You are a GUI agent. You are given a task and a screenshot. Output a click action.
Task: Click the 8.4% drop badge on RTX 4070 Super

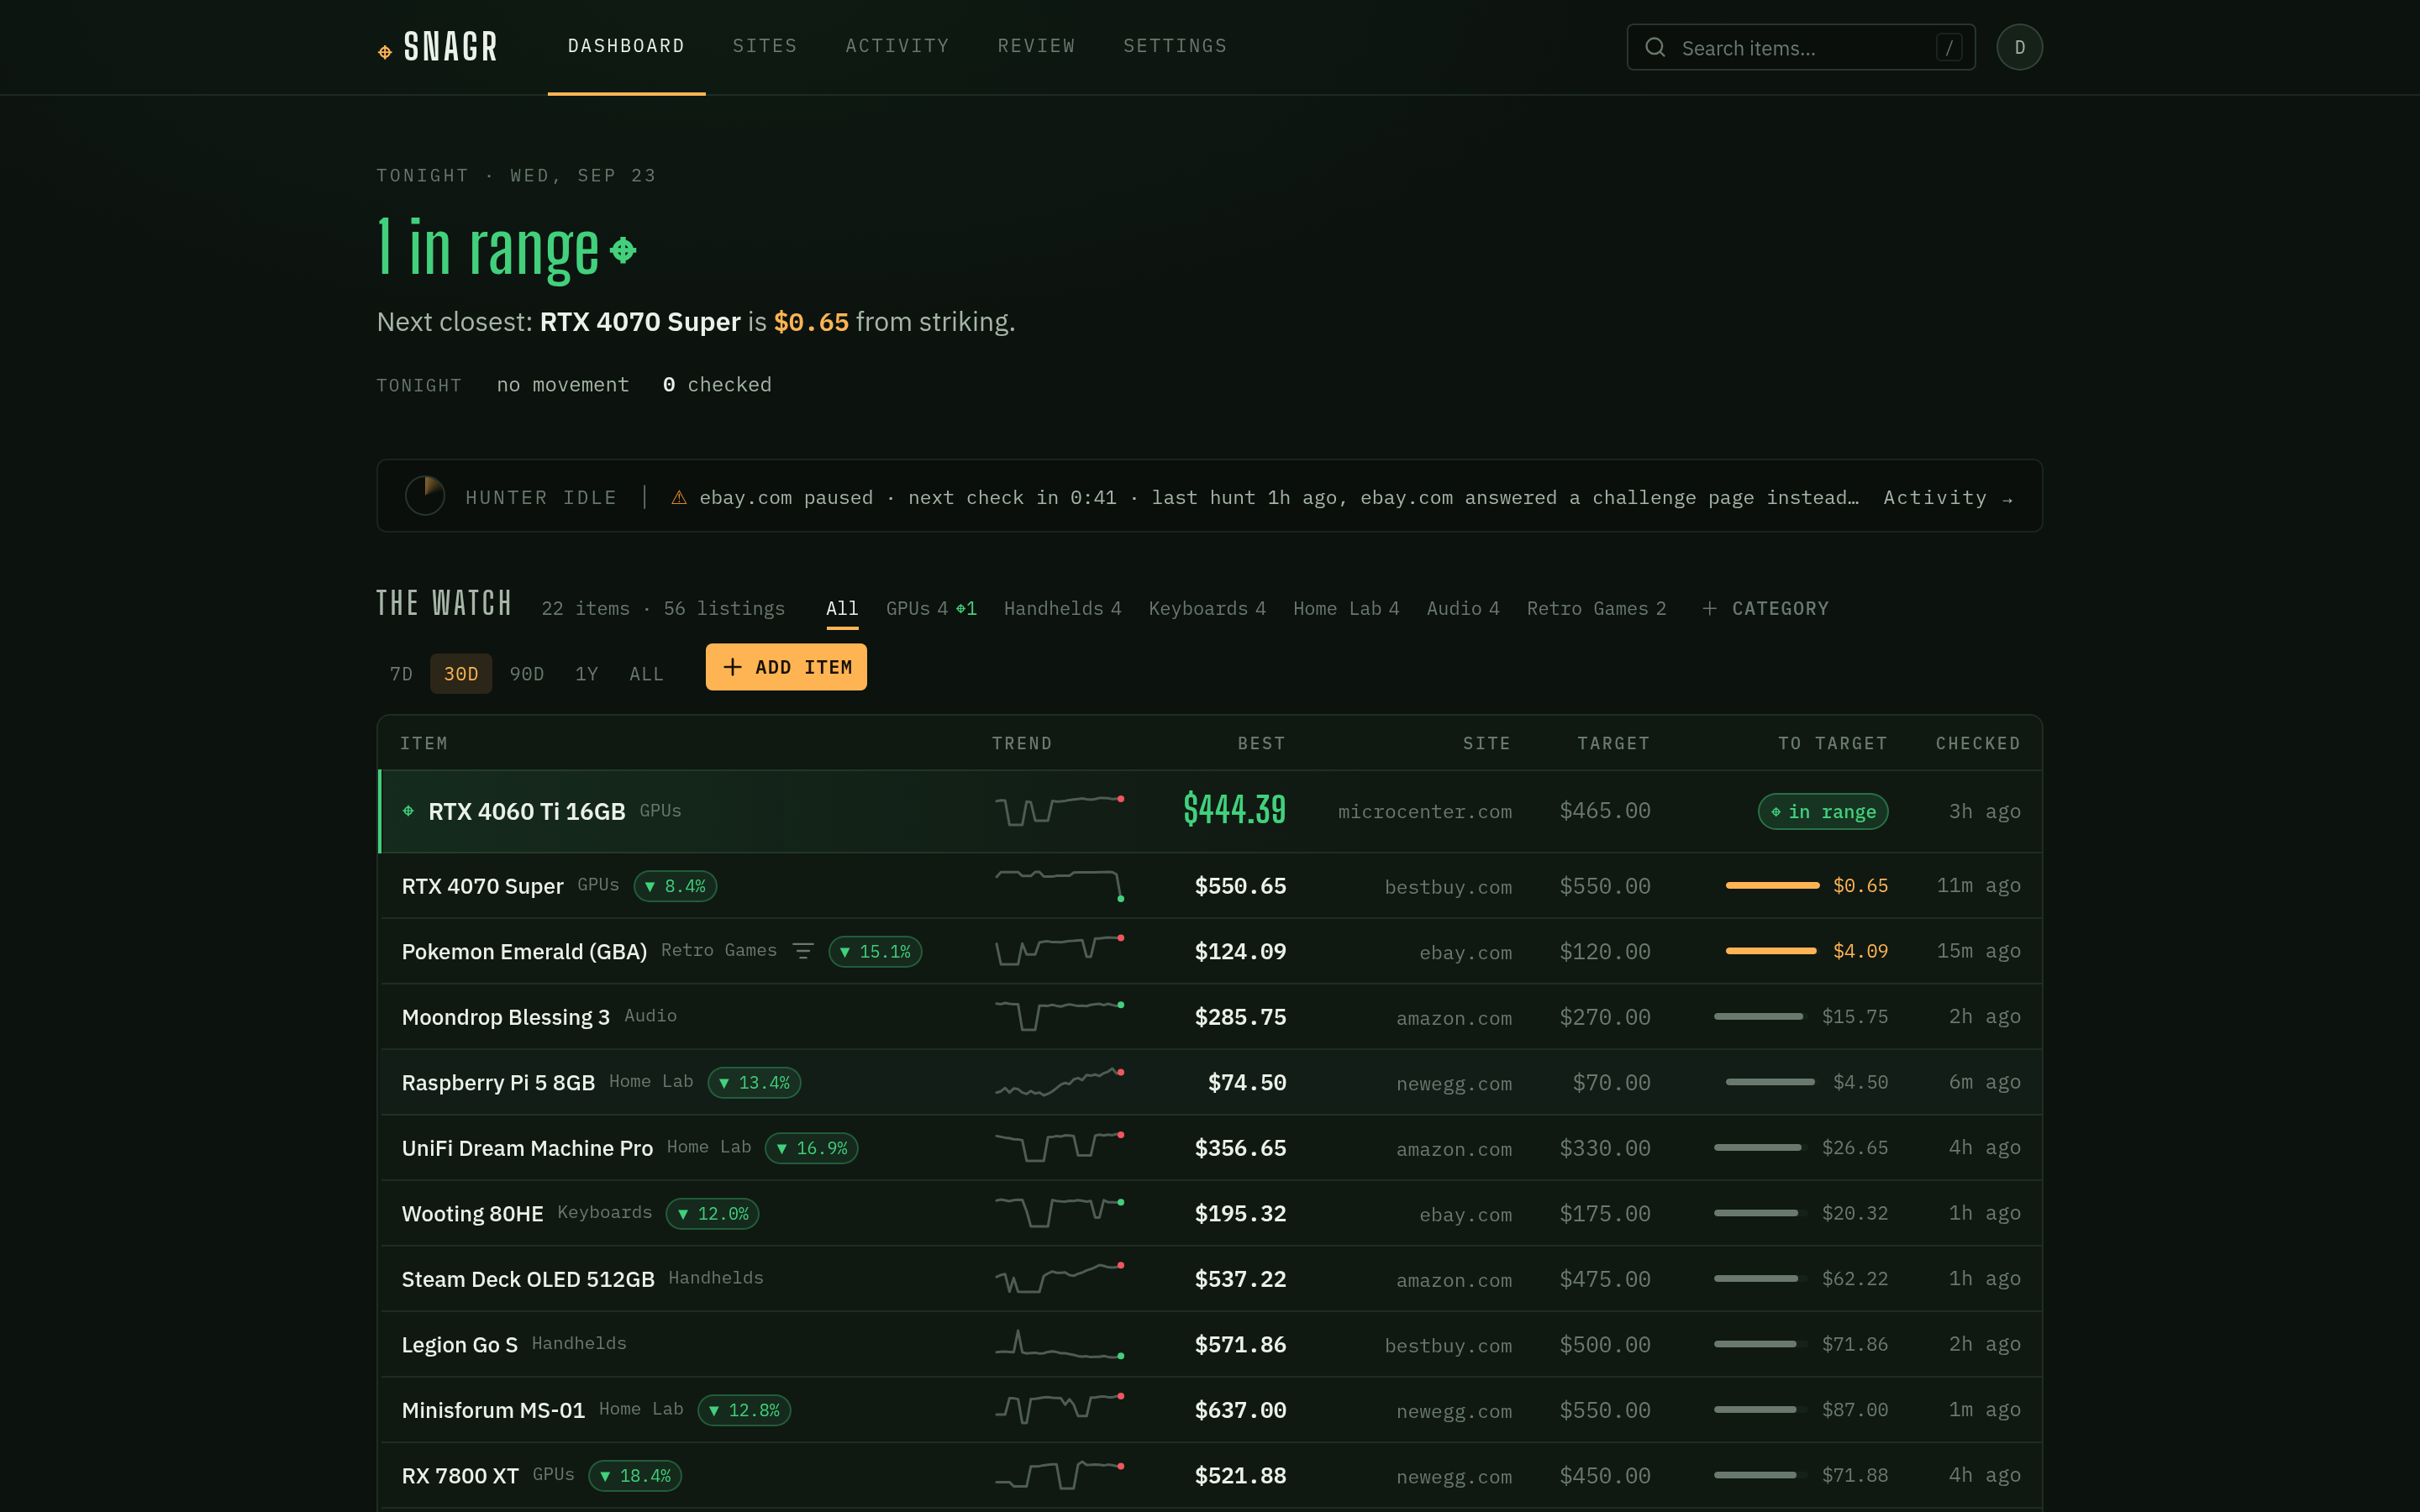675,886
